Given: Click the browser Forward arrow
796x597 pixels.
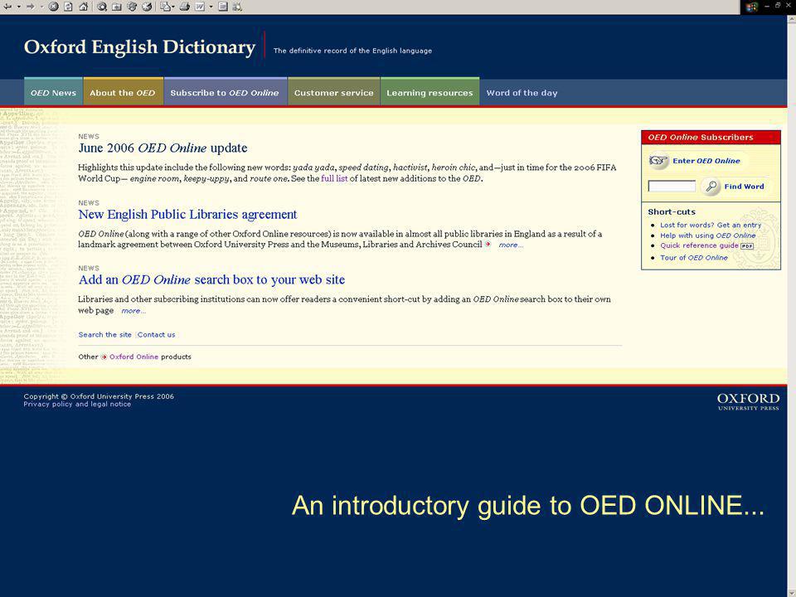Looking at the screenshot, I should click(31, 7).
